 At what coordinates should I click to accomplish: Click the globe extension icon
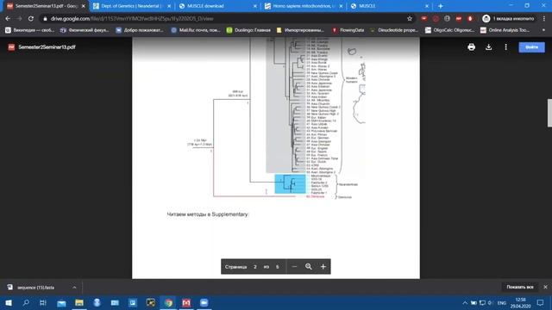coord(447,19)
